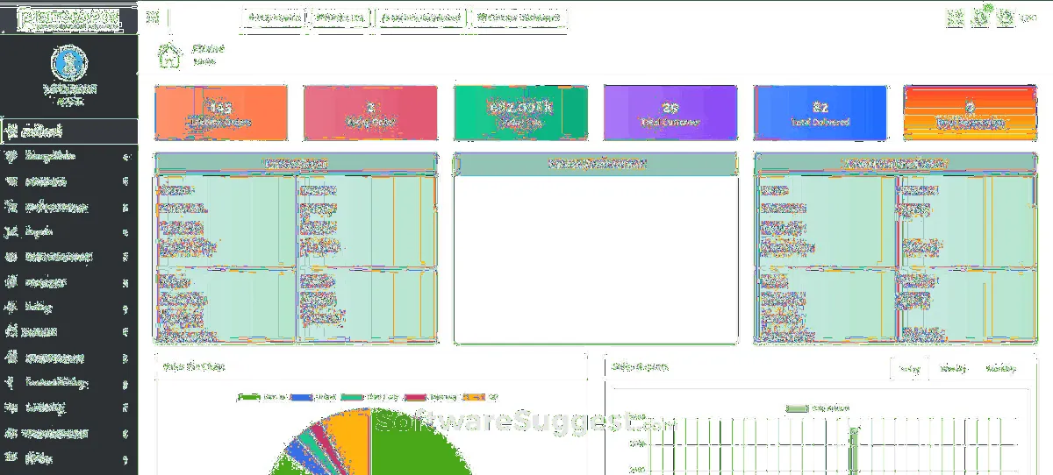
Task: Expand the Reservation chevron arrow
Action: point(126,182)
